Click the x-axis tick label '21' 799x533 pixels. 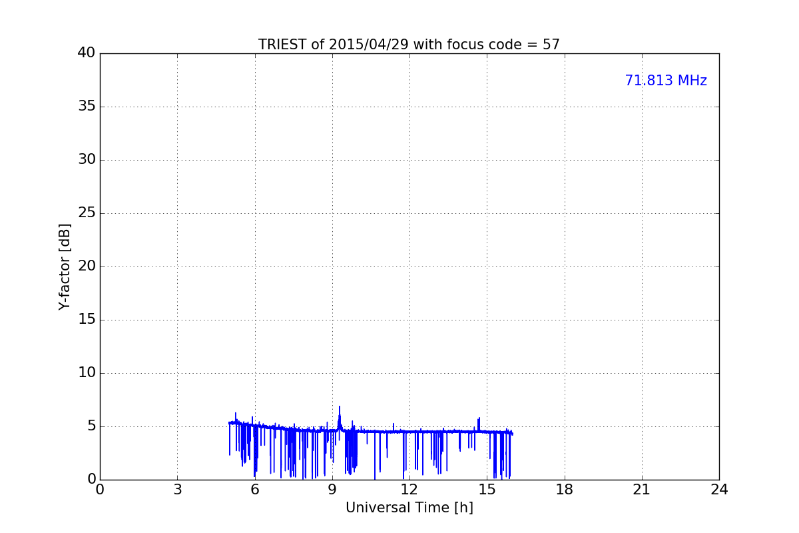(642, 490)
